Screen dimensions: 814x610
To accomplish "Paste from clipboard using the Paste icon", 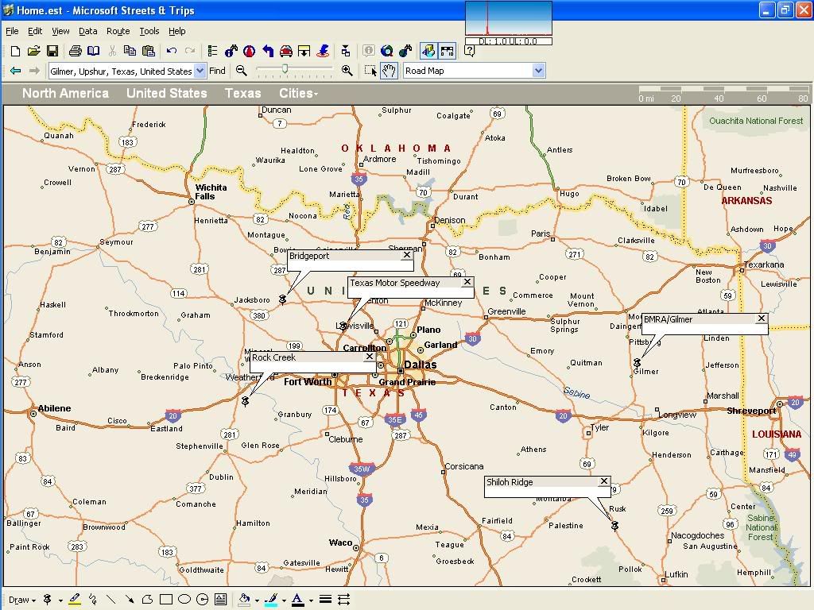I will point(149,51).
